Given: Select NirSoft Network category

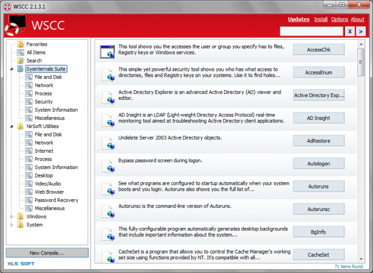Looking at the screenshot, I should pyautogui.click(x=44, y=143).
